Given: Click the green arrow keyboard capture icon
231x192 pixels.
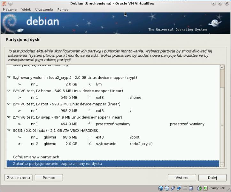Looking at the screenshot, I should coord(205,188).
